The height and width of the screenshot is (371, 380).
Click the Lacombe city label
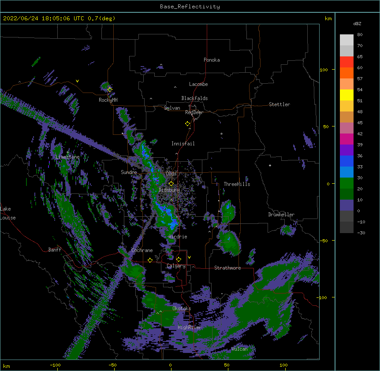(x=198, y=84)
